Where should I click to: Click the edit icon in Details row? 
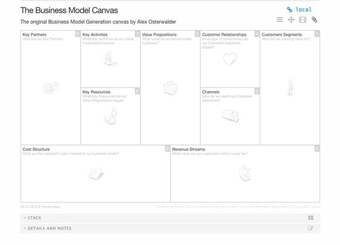(x=311, y=228)
